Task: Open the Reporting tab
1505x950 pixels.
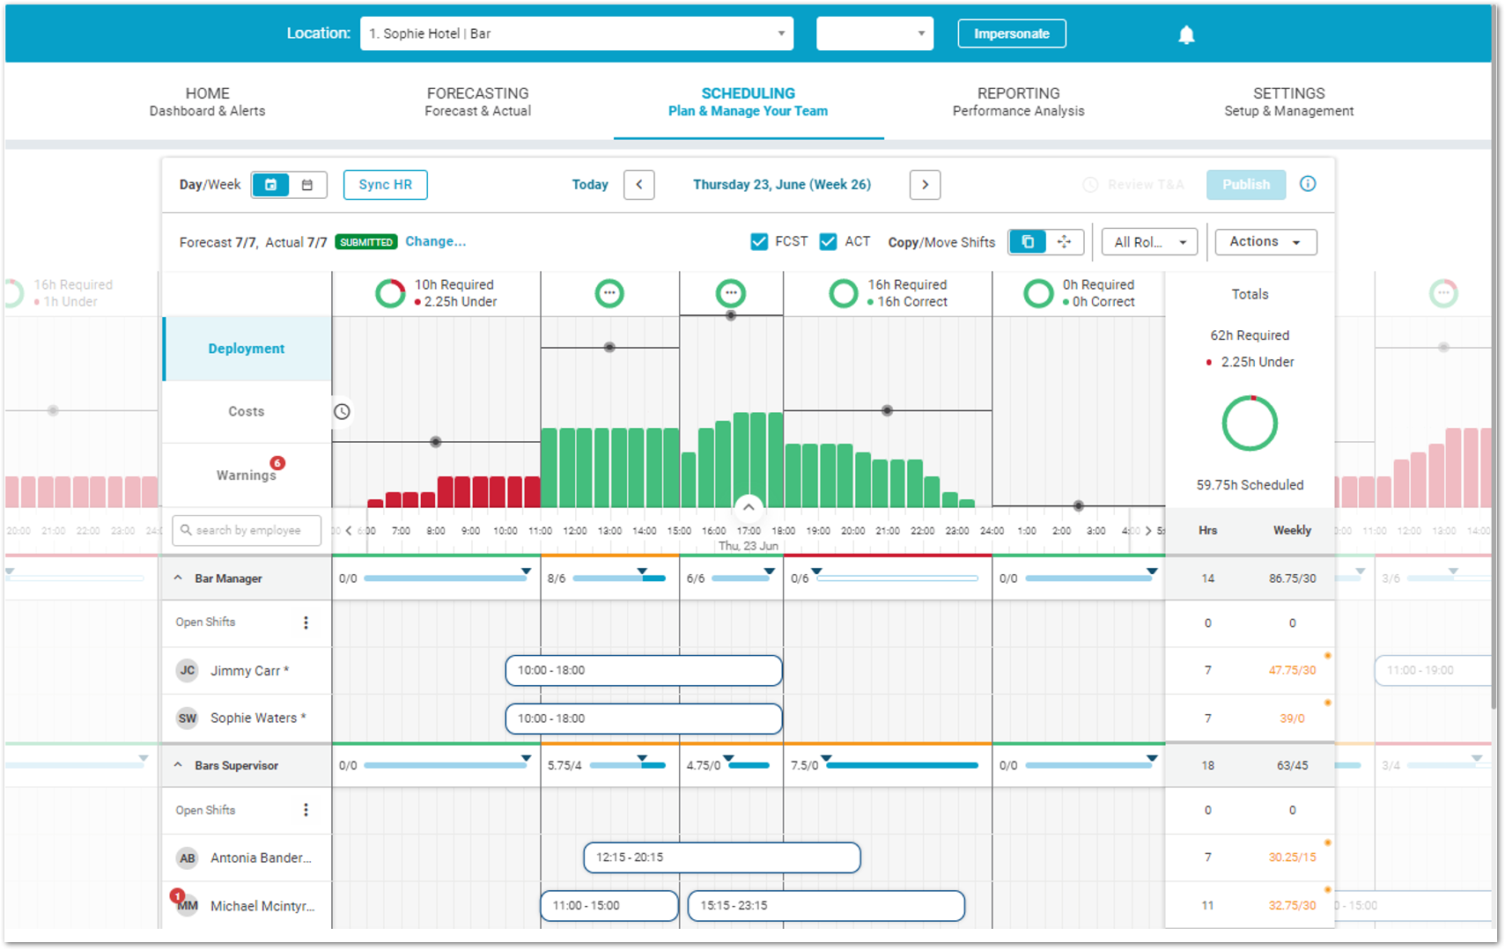Action: point(1018,101)
